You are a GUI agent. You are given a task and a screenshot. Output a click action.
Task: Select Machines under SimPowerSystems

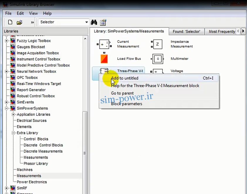coord(25,170)
